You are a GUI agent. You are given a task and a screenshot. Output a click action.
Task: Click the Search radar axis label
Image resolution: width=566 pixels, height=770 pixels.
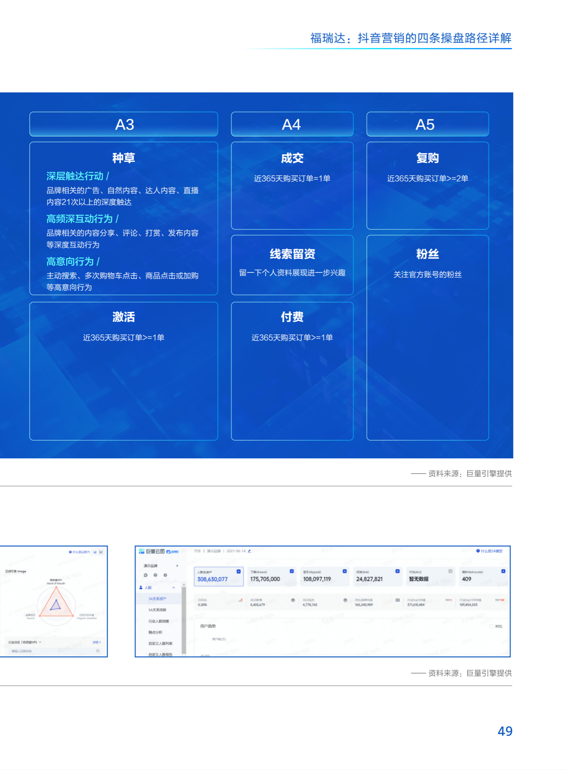point(30,618)
